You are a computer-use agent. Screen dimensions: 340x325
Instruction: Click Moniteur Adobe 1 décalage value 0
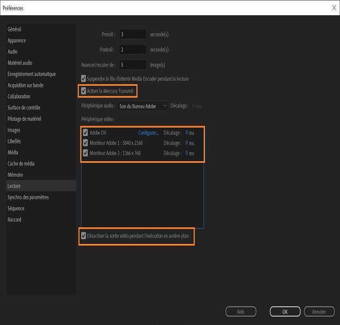click(x=187, y=143)
